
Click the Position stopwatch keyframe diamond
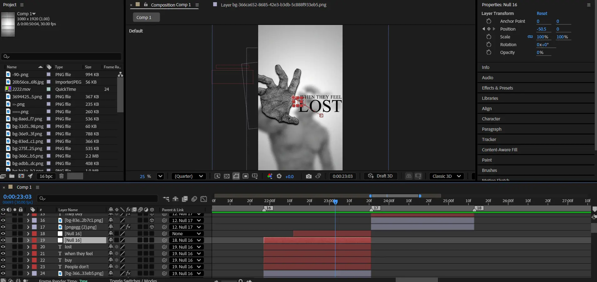[x=489, y=29]
